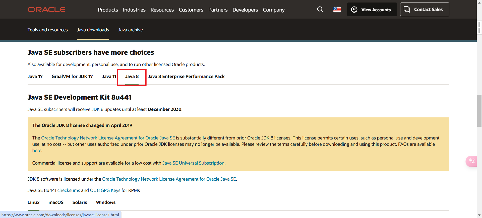Screen dimensions: 482x218
Task: Click the Contact Sales button
Action: click(x=425, y=10)
